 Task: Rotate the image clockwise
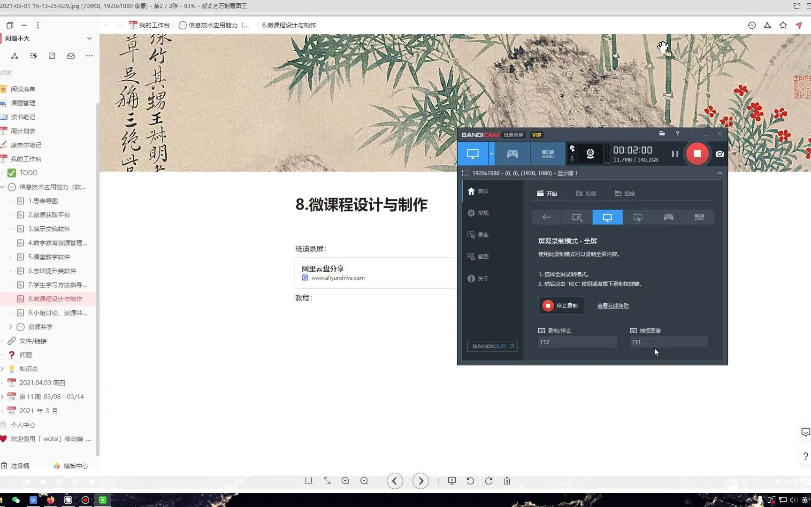[x=489, y=481]
